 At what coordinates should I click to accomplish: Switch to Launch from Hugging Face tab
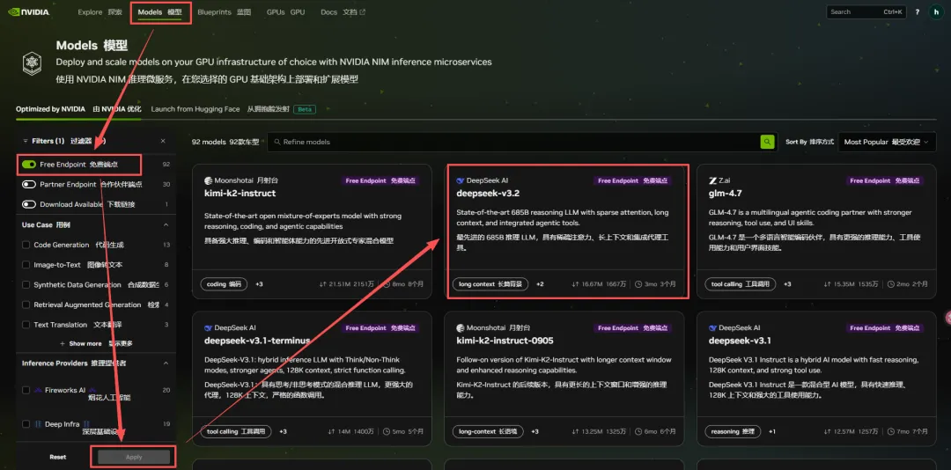[x=219, y=109]
